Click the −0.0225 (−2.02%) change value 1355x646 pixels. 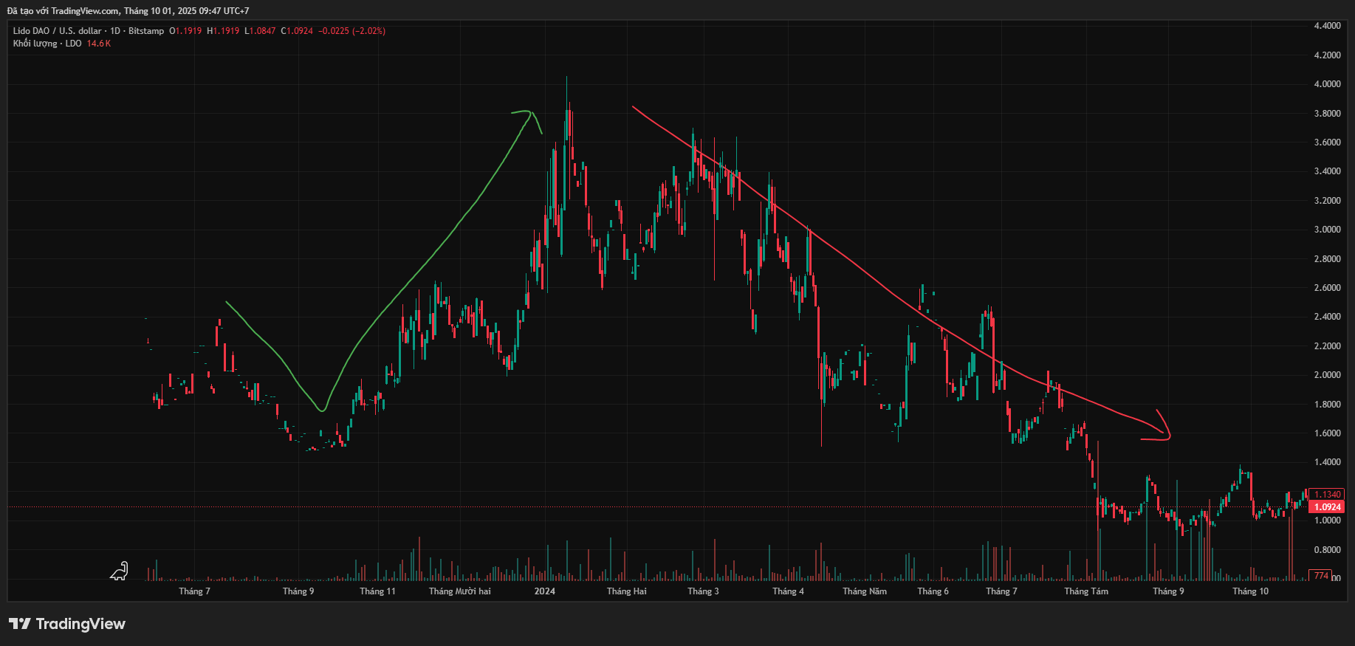click(x=351, y=31)
